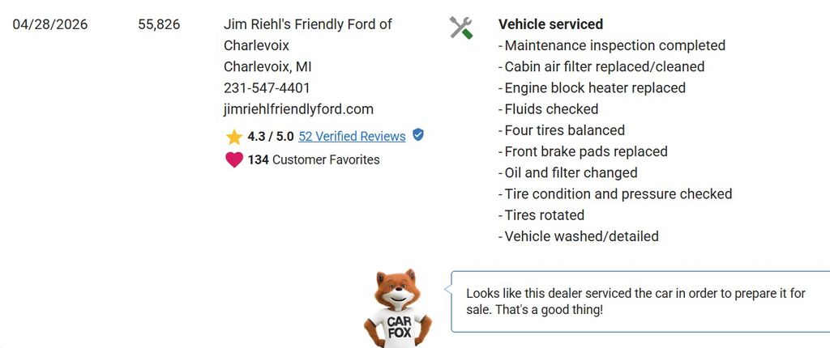The height and width of the screenshot is (348, 830).
Task: Click the jimriehlfriendlyford.com website text
Action: click(x=298, y=109)
